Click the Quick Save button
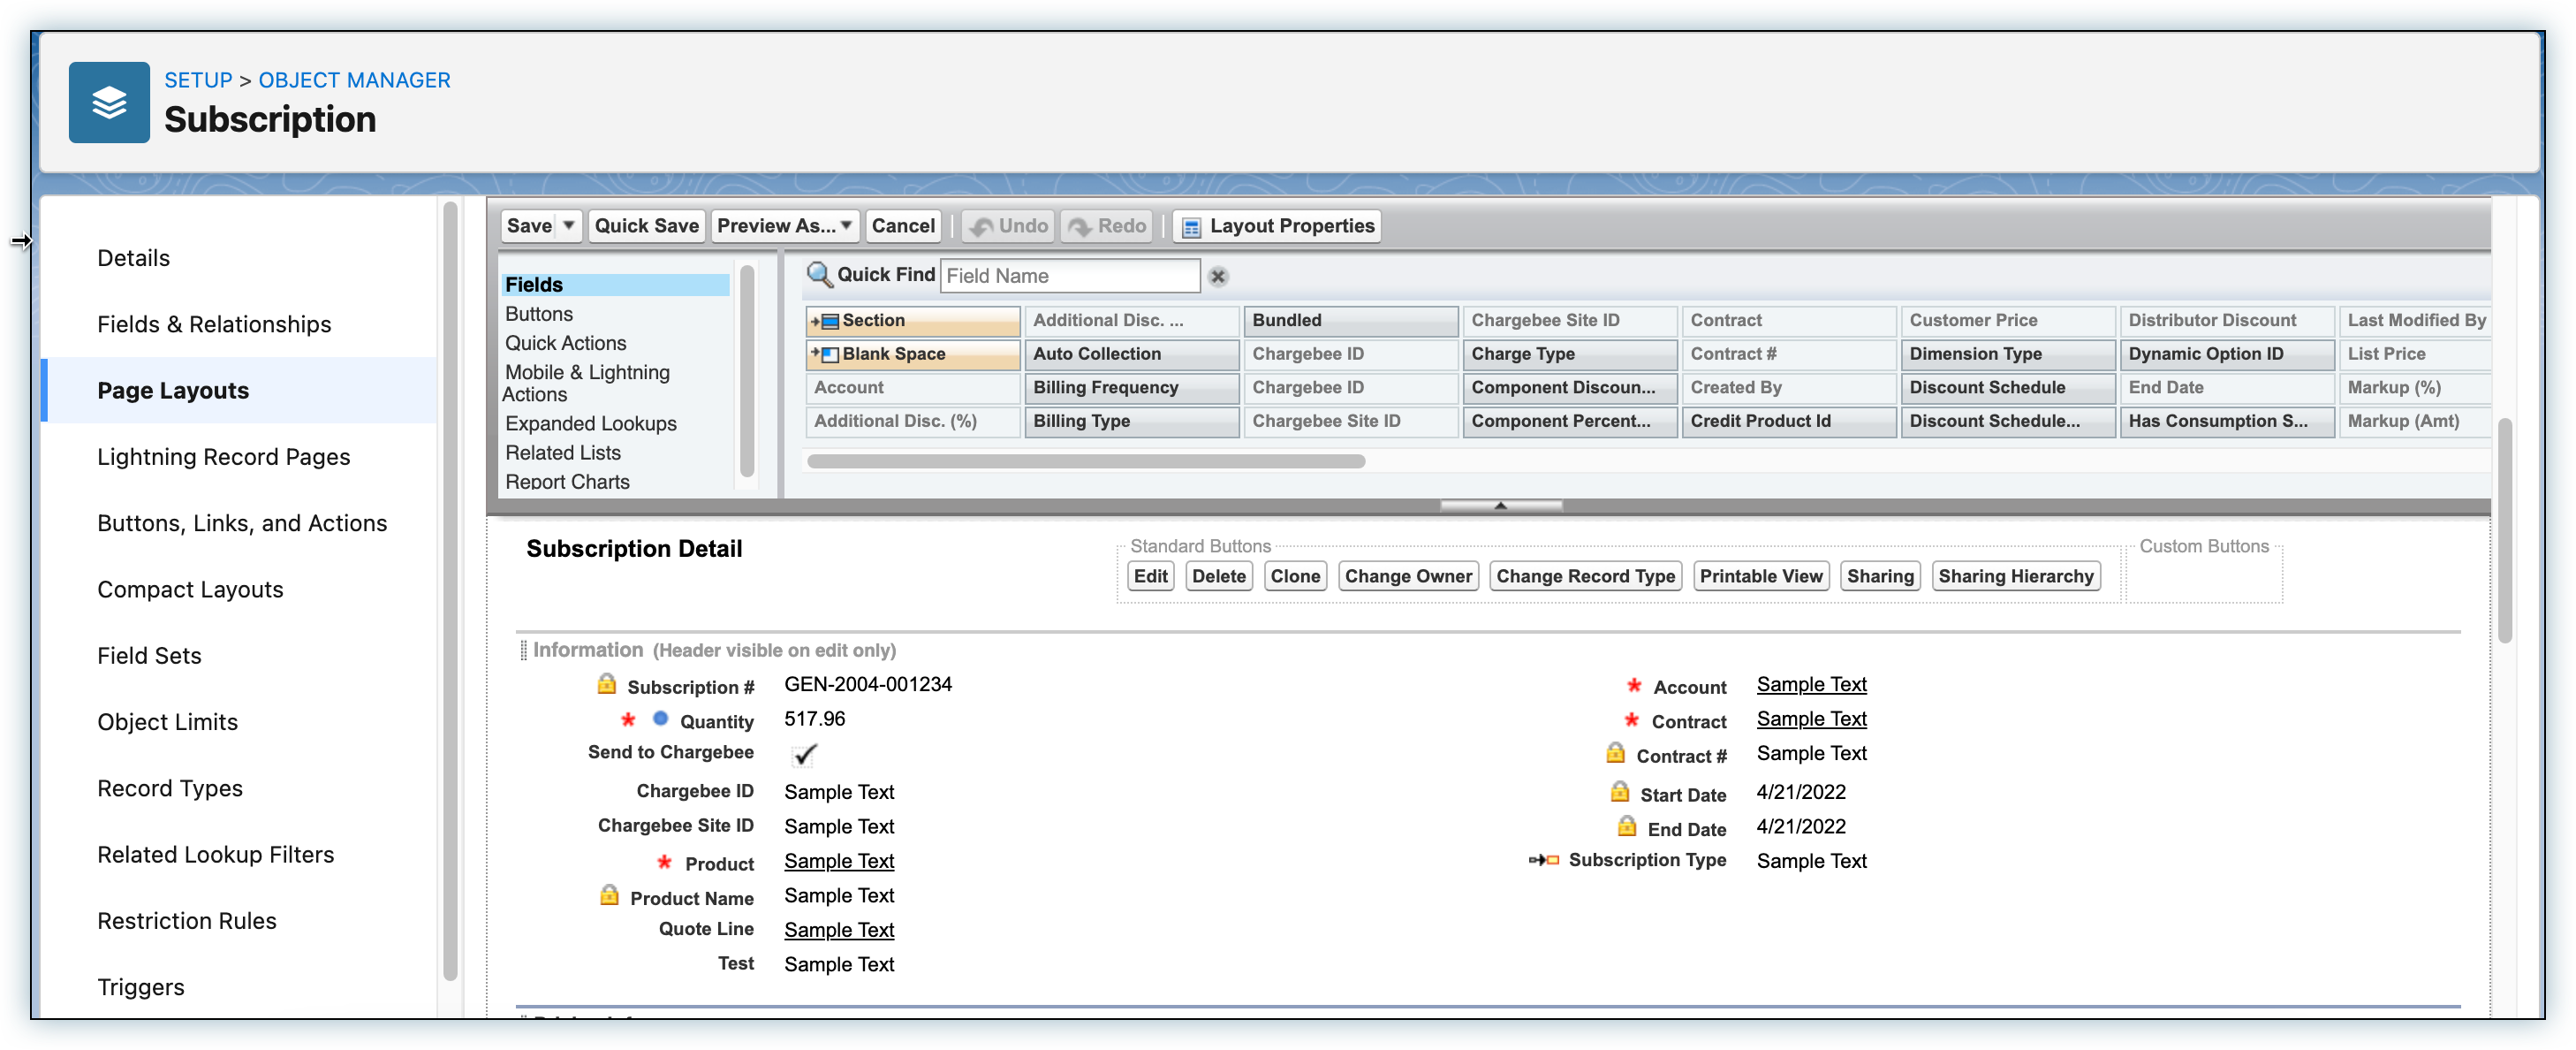 646,225
